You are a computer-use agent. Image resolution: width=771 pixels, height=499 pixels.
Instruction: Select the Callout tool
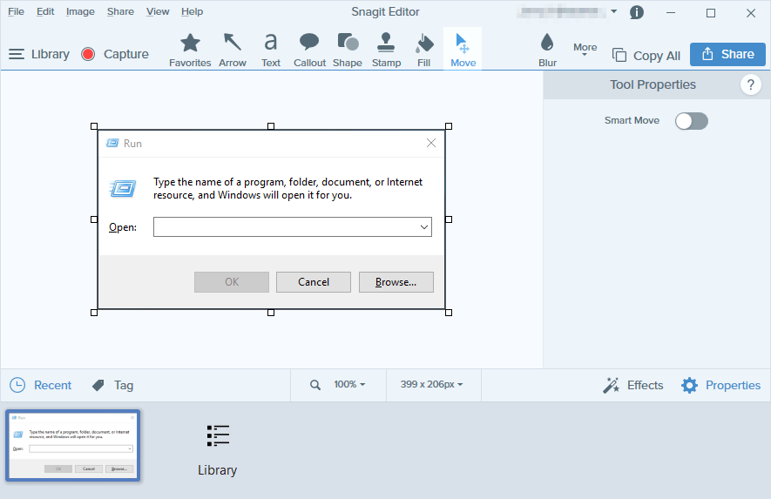pos(309,49)
